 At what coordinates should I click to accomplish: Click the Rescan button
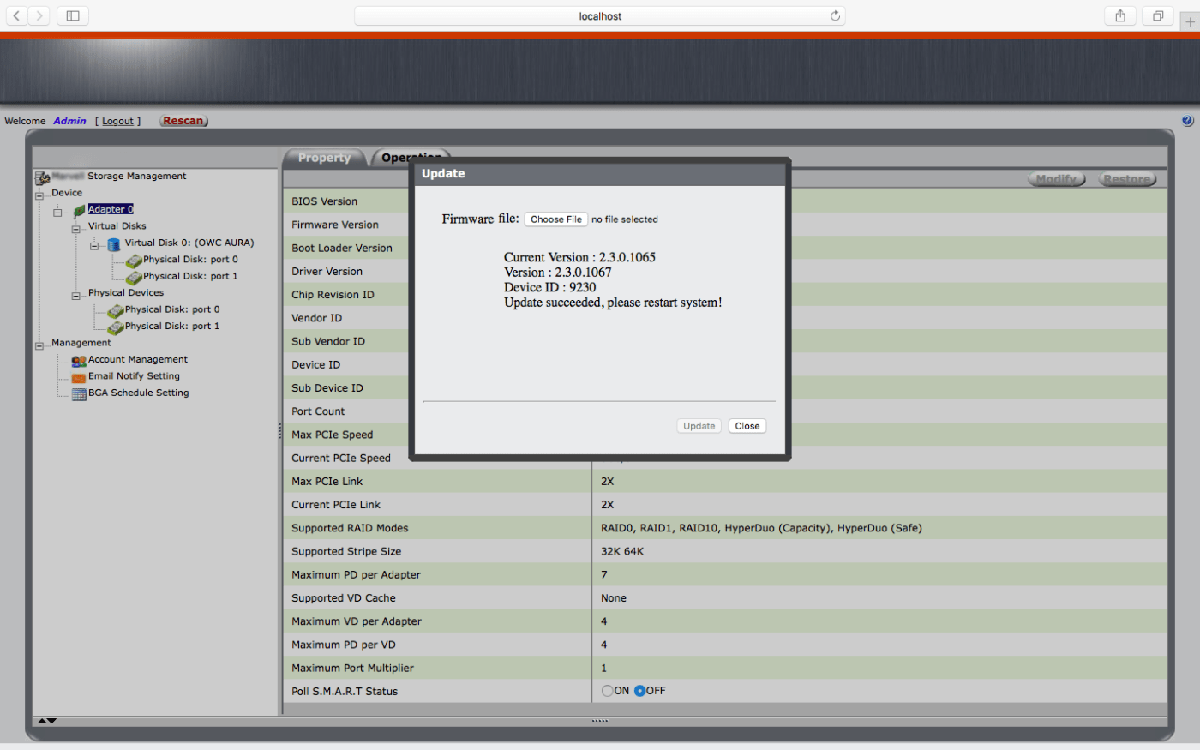pos(183,121)
